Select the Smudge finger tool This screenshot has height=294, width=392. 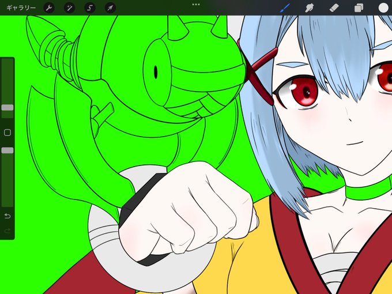309,8
